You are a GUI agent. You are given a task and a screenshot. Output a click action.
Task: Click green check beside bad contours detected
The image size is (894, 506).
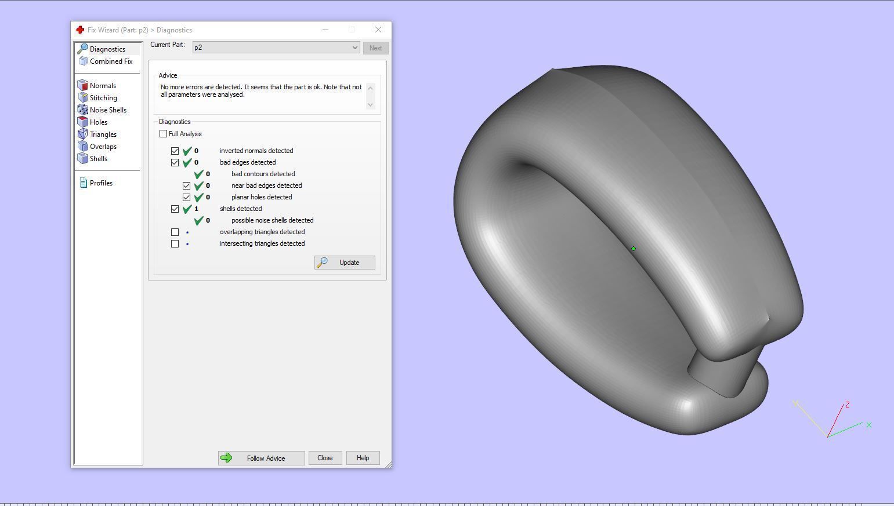click(x=198, y=174)
